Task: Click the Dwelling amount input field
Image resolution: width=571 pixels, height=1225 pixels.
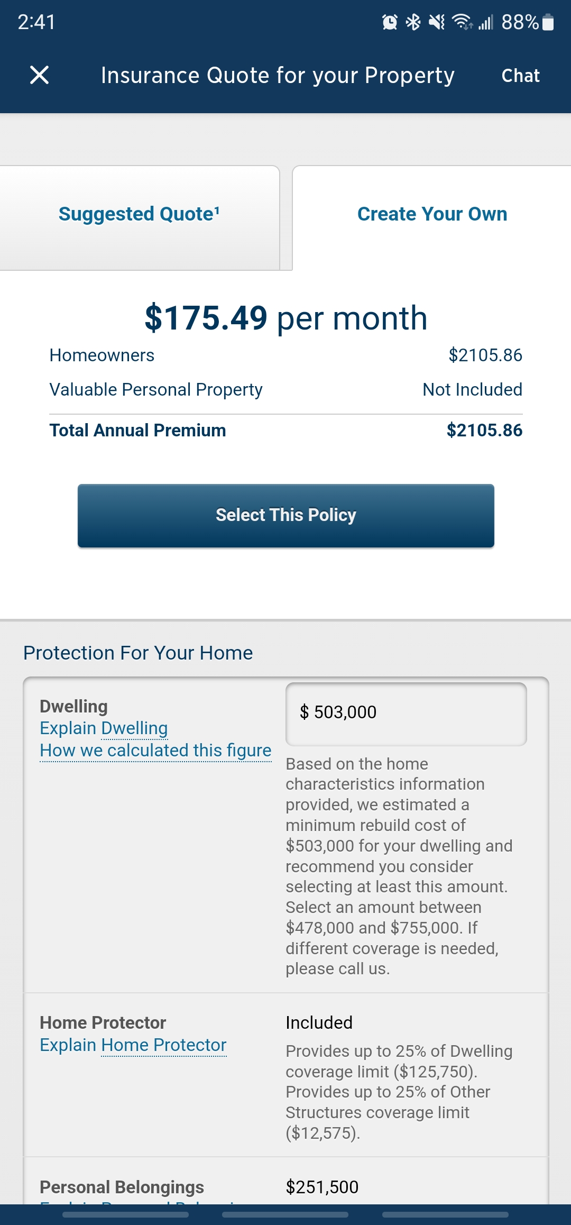Action: (x=406, y=713)
